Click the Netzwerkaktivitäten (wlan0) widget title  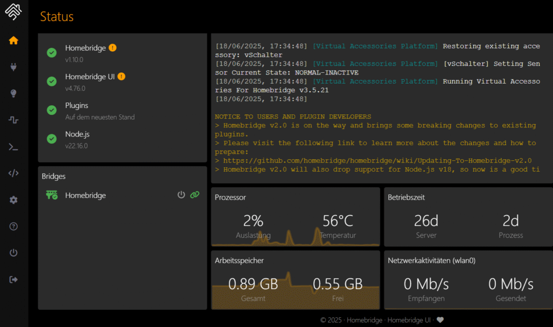click(431, 261)
